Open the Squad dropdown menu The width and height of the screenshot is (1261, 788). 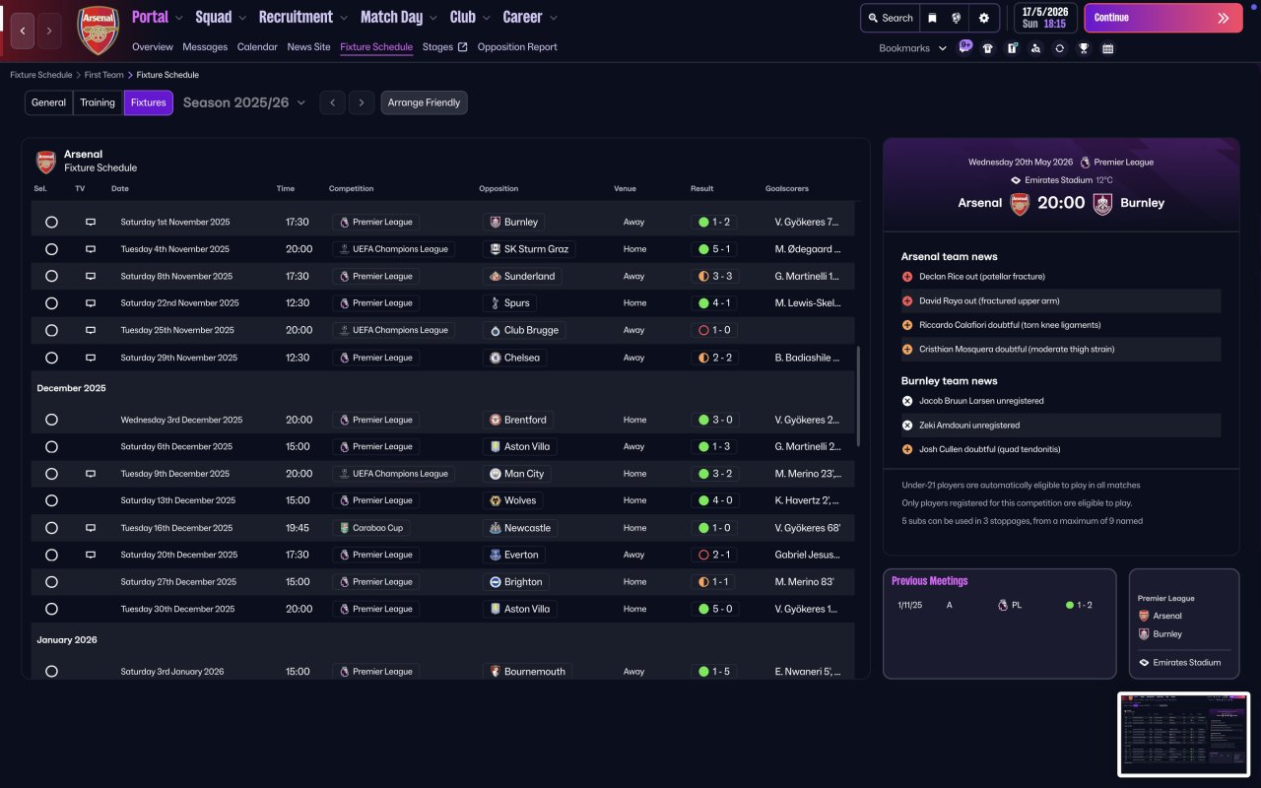click(222, 17)
